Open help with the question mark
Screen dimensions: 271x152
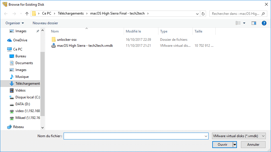pos(264,23)
